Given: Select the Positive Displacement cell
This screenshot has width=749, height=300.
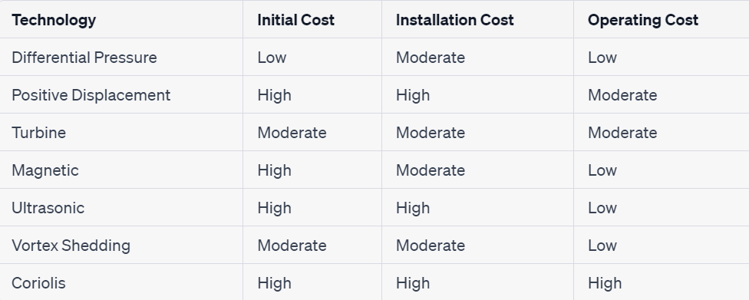Looking at the screenshot, I should (x=91, y=95).
